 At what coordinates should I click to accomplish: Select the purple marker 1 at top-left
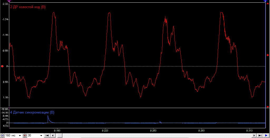(x=9, y=1)
